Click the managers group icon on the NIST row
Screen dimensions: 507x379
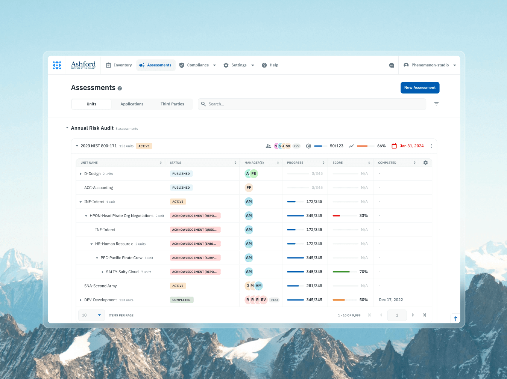tap(269, 146)
